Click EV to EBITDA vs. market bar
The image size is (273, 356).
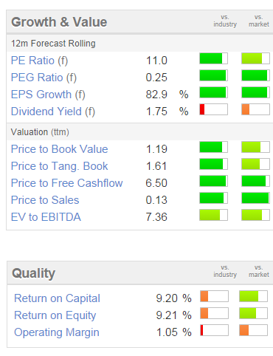click(255, 215)
